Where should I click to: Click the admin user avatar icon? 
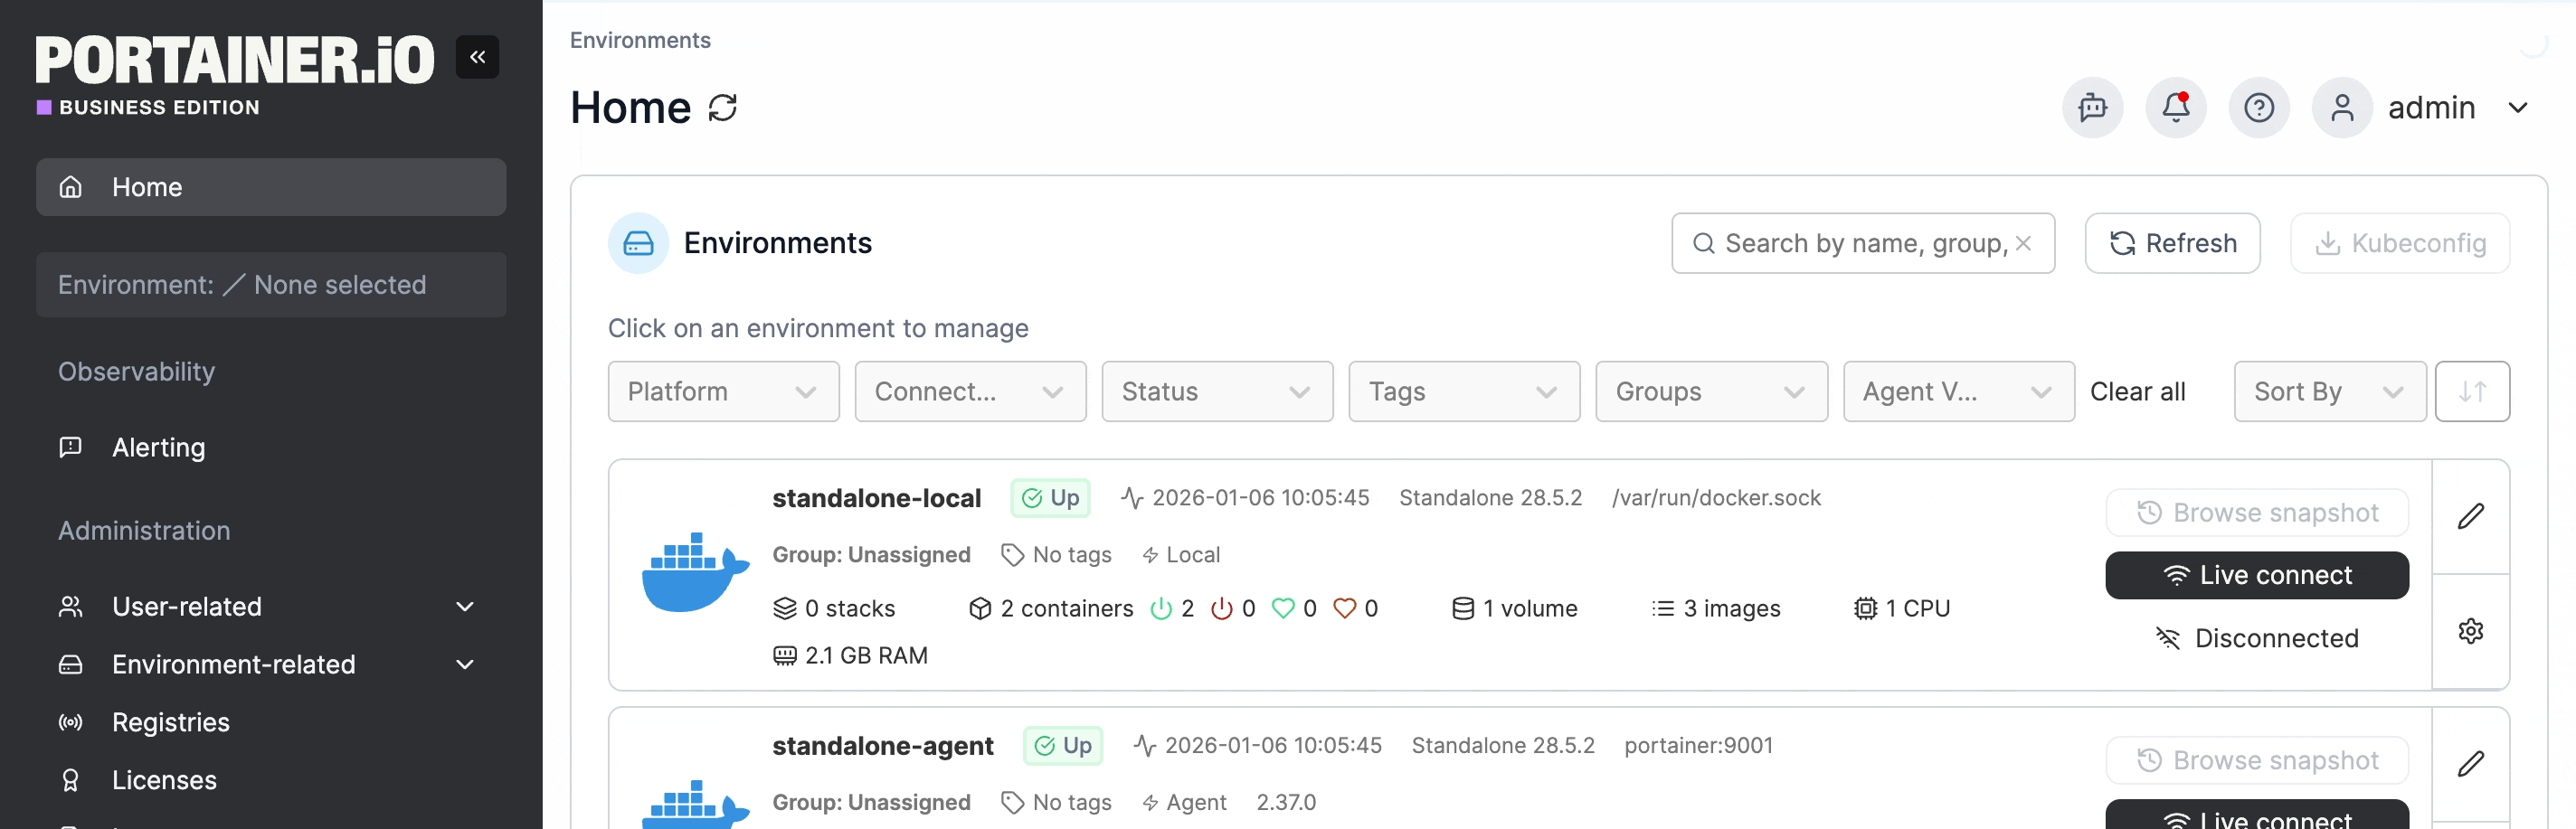tap(2341, 107)
